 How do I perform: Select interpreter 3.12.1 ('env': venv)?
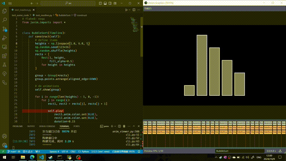pos(100,151)
